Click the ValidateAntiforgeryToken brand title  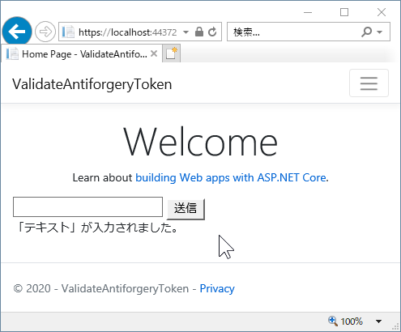[92, 84]
